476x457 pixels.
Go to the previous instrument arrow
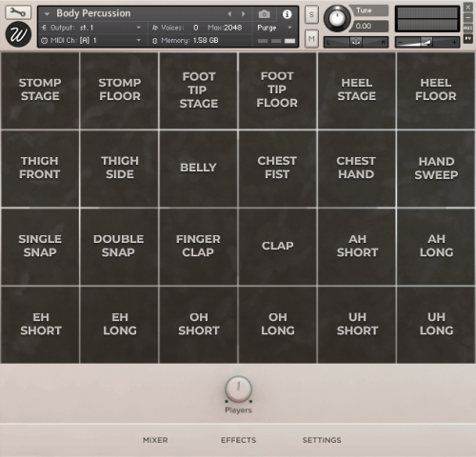[229, 14]
